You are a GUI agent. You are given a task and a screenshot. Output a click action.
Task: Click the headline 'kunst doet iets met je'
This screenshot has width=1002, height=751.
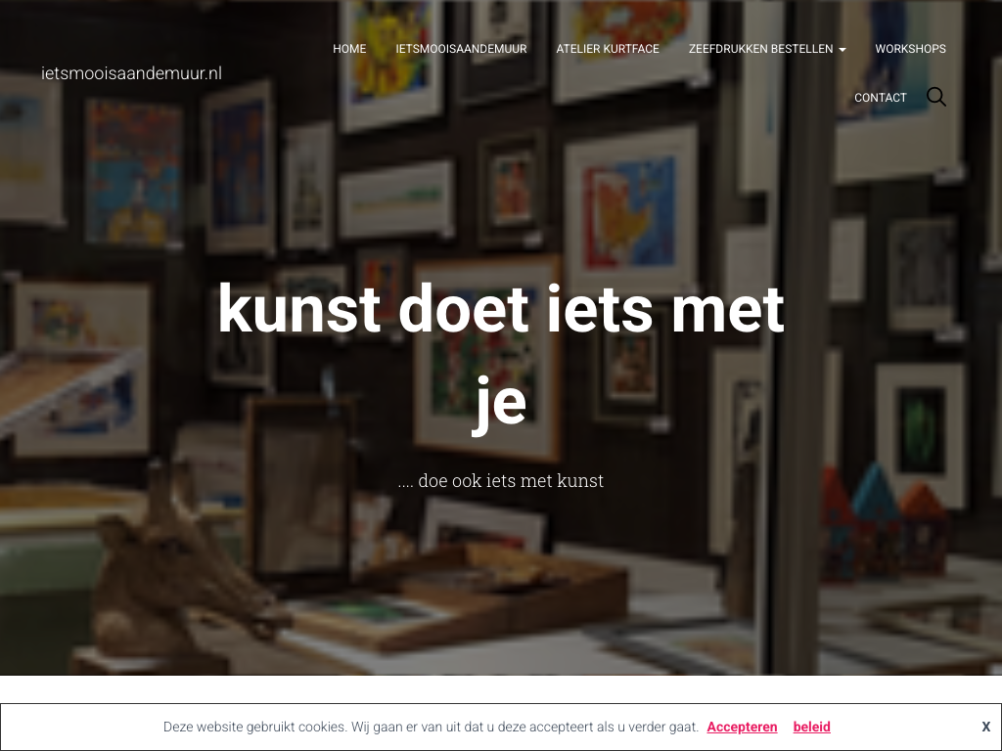click(x=501, y=356)
